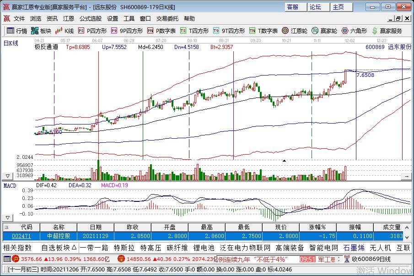
Task: Collapse the volume panel with down-triangle button
Action: (x=7, y=176)
